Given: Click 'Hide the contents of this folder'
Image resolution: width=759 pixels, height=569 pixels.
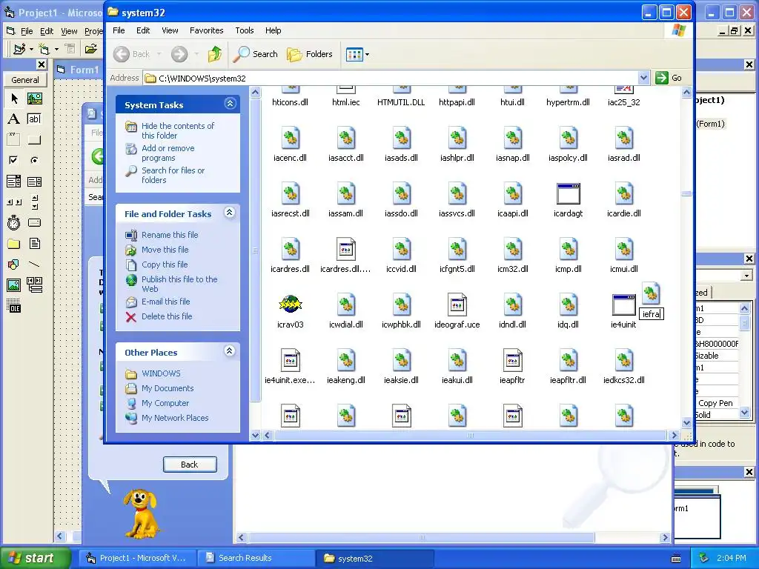Looking at the screenshot, I should pos(178,130).
